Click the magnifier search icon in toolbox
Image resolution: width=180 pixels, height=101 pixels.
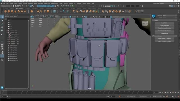click(x=2, y=60)
